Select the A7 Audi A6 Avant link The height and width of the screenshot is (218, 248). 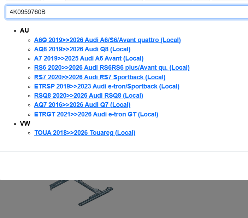point(89,58)
